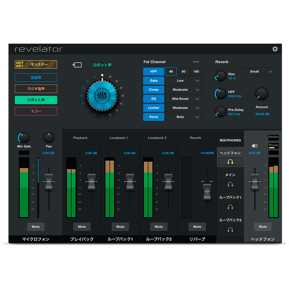
Task: Open the Reverb Small size dropdown
Action: pyautogui.click(x=258, y=71)
